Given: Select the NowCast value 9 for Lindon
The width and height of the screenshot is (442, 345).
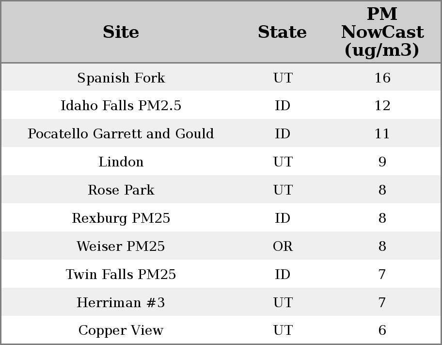Looking at the screenshot, I should tap(382, 162).
